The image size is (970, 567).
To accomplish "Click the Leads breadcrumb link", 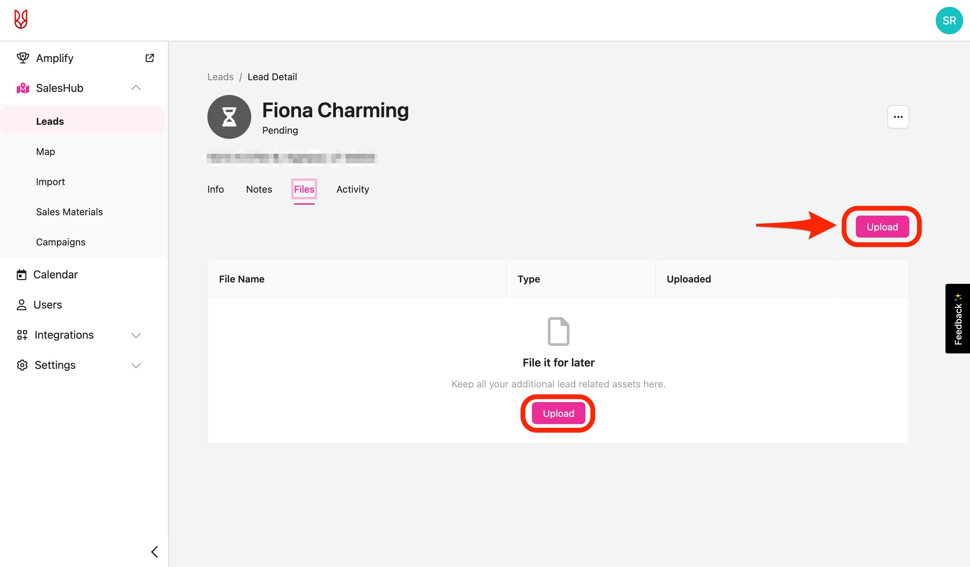I will click(220, 76).
